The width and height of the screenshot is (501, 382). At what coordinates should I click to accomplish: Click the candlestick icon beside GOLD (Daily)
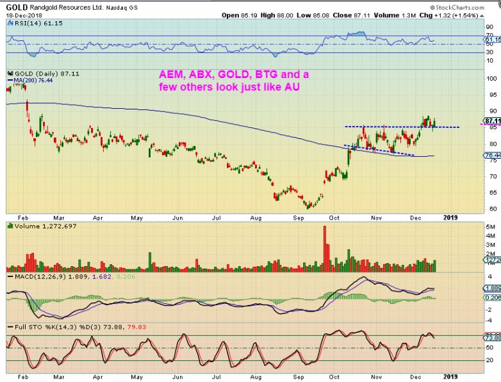tap(10, 74)
